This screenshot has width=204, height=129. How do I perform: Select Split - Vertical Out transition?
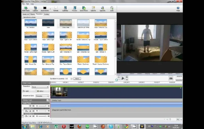point(31,59)
